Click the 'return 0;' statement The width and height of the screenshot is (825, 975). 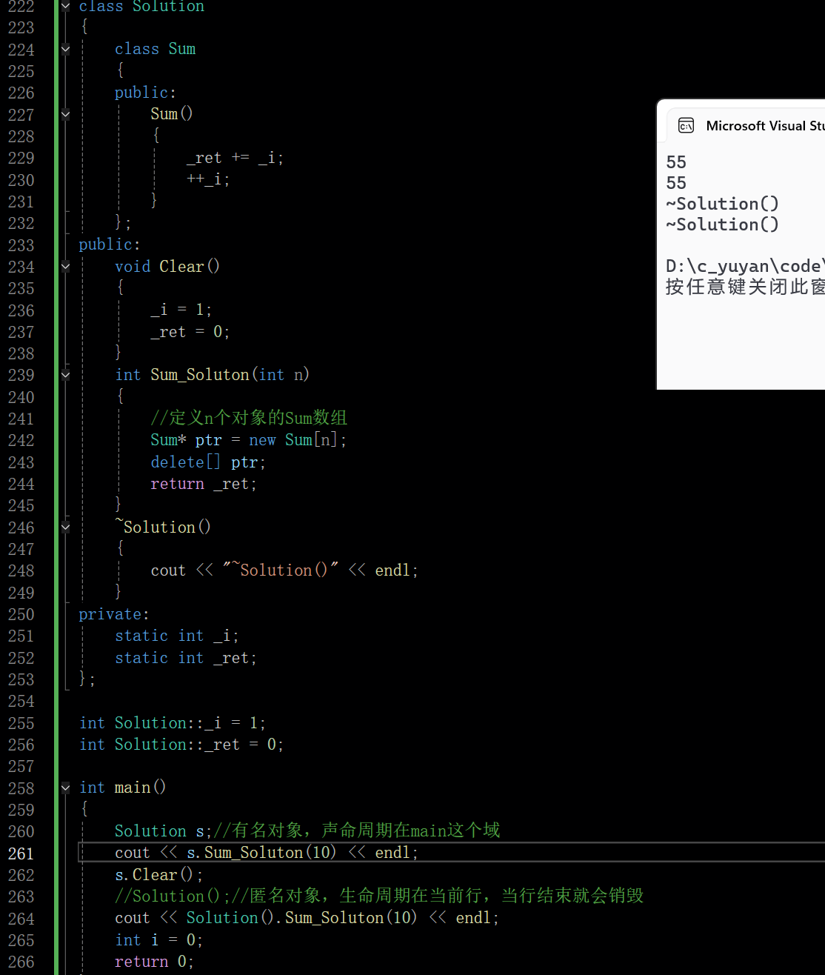coord(155,961)
